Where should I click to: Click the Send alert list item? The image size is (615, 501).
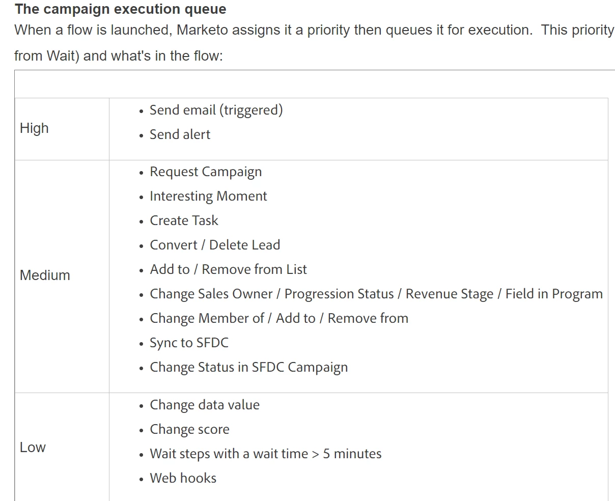tap(180, 134)
